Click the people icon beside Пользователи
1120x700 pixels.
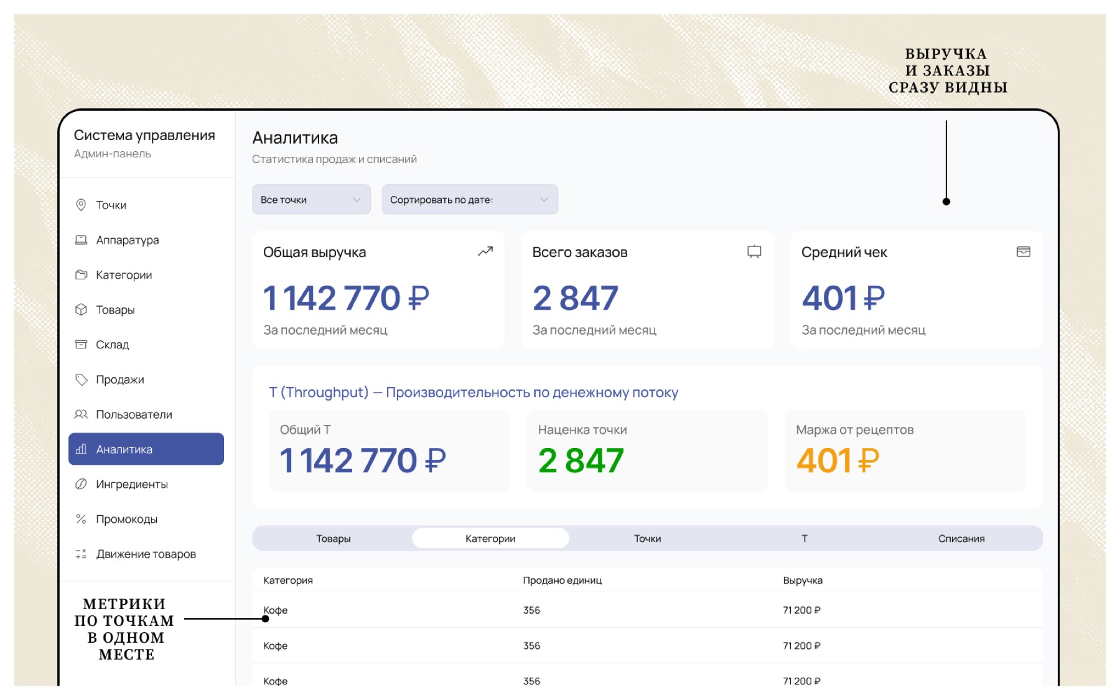[x=81, y=414]
